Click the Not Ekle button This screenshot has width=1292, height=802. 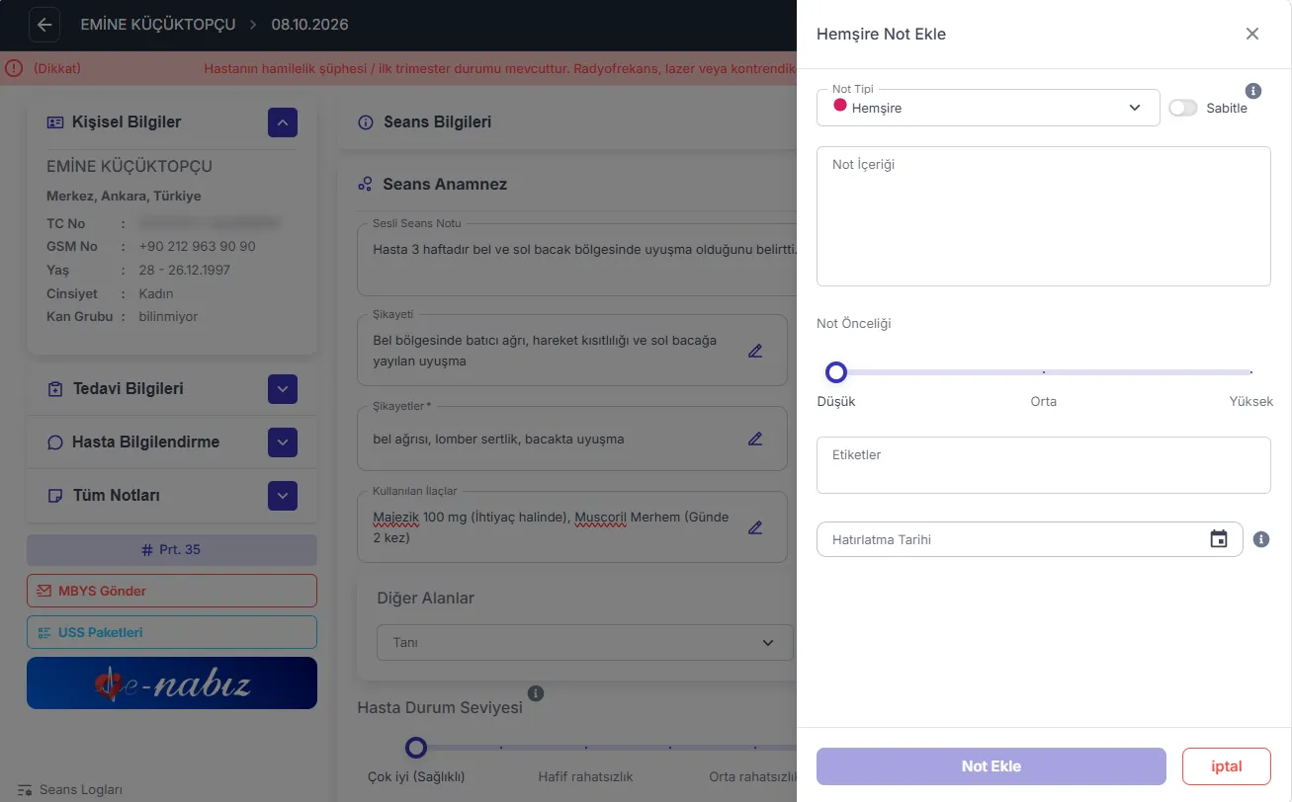pyautogui.click(x=991, y=766)
